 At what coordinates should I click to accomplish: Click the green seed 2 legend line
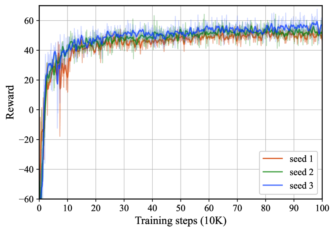[273, 172]
